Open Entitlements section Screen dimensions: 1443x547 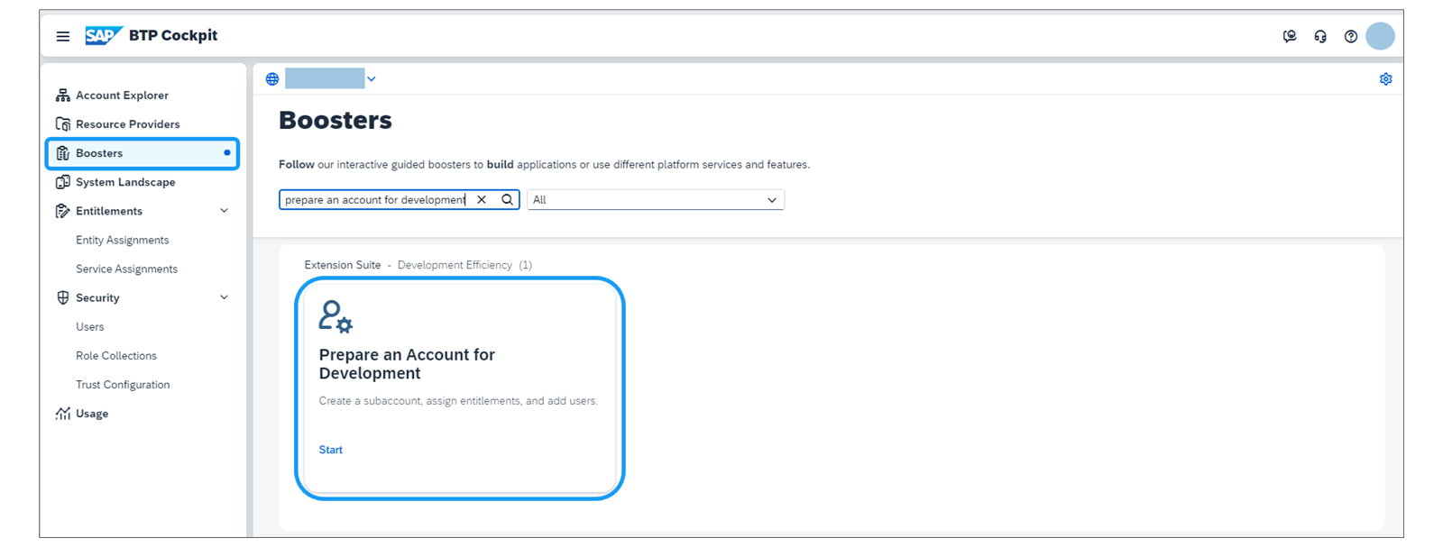[109, 211]
